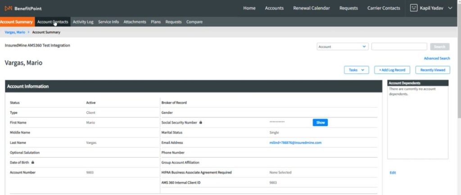This screenshot has height=195, width=461.
Task: Click lock icon beside Date of Birth
Action: tap(33, 162)
